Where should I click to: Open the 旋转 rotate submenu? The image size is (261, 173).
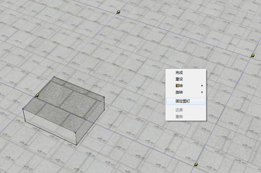[186, 92]
